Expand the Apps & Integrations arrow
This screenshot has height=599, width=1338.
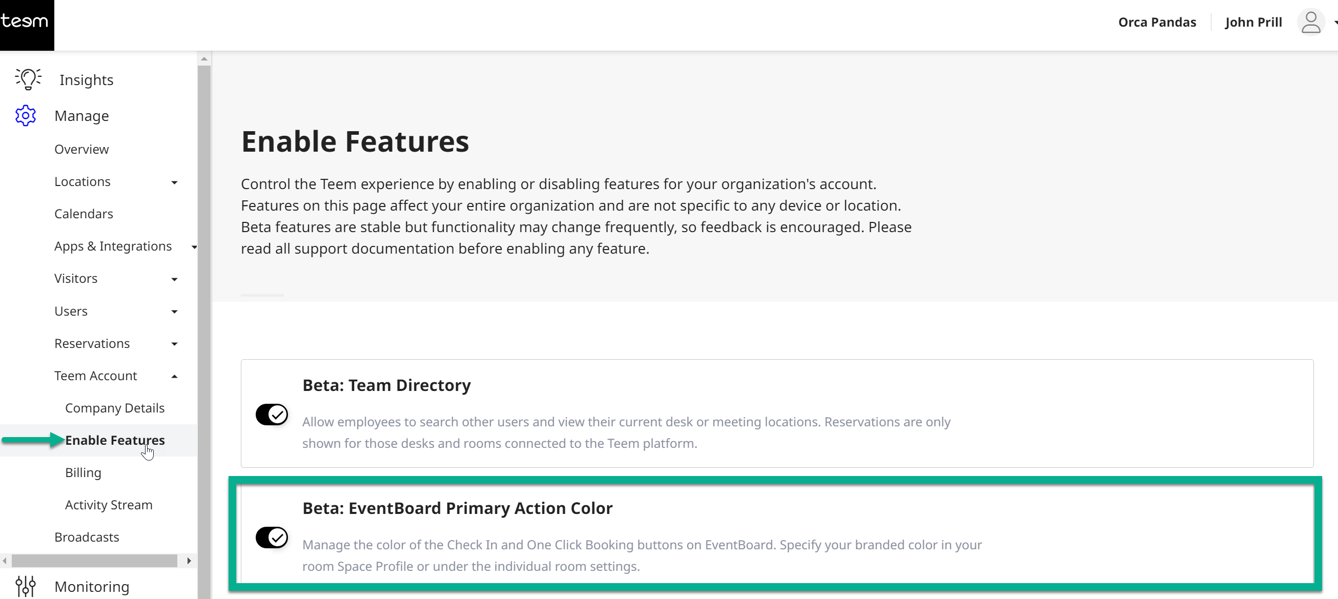click(194, 247)
